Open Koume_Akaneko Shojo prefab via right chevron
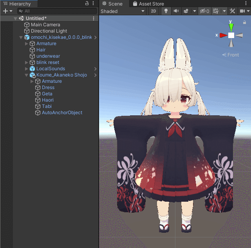The image size is (251, 248). coord(96,75)
